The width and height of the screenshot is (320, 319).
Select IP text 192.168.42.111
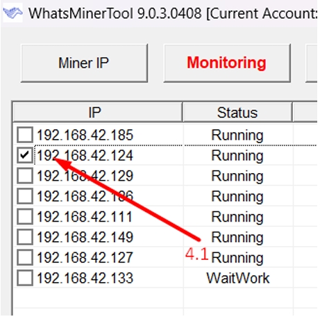(85, 217)
